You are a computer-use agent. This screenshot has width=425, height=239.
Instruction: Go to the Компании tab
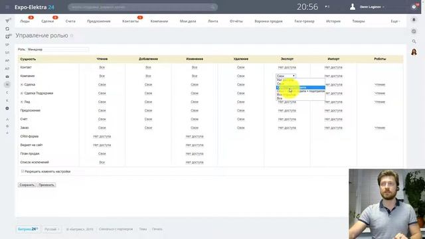point(159,21)
